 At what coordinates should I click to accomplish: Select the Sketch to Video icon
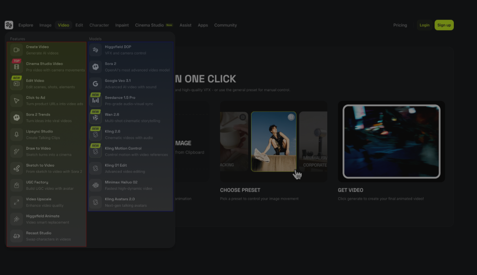click(17, 169)
